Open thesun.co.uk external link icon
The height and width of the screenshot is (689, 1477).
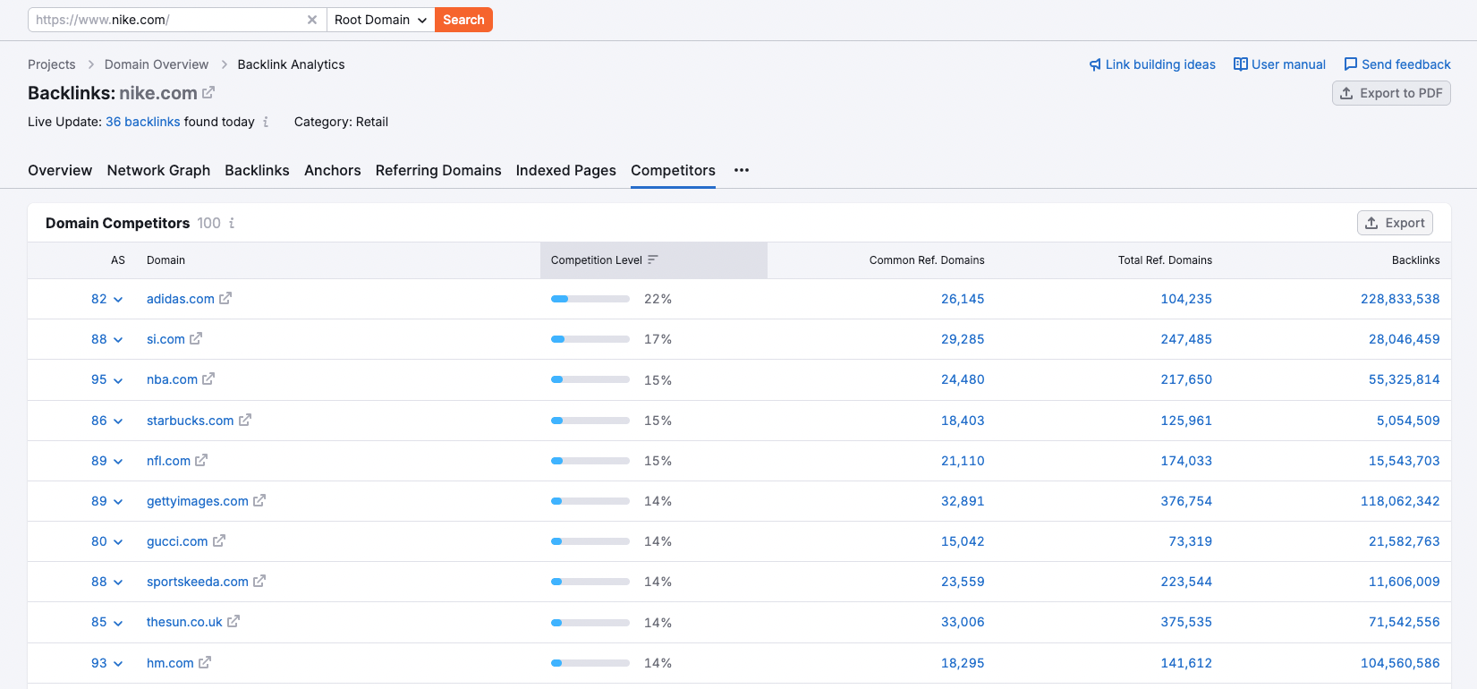coord(233,621)
